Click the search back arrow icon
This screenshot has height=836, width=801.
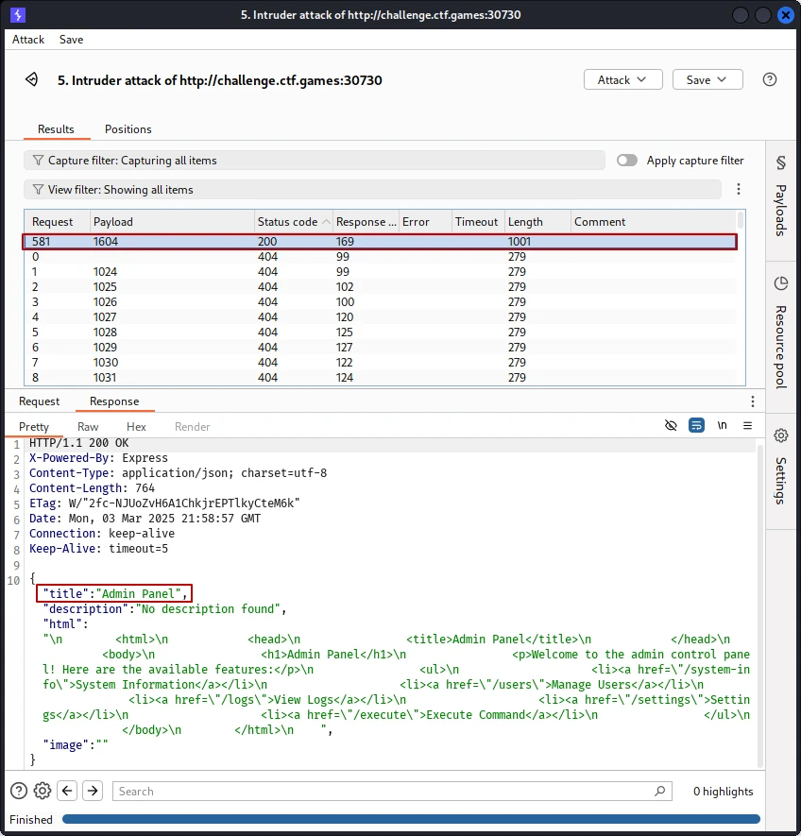pyautogui.click(x=67, y=790)
